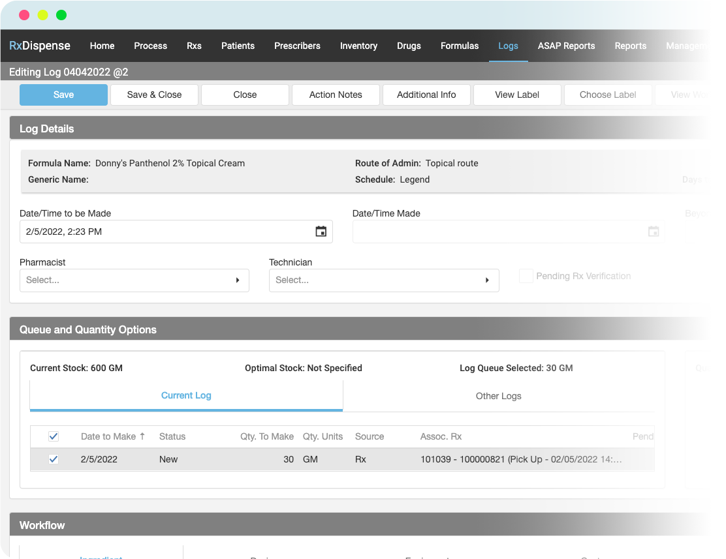Screen dimensions: 726x559
Task: Sort by Date to Make arrow
Action: [142, 436]
